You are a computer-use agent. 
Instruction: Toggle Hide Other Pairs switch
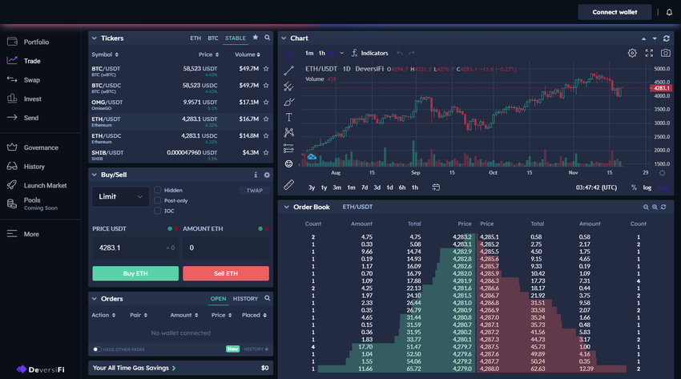[97, 349]
